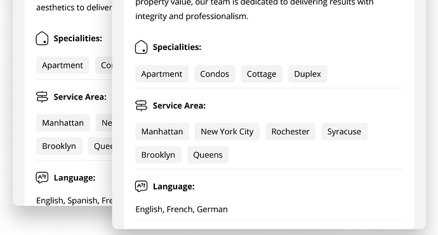Click the house icon beside front card Specialities
The width and height of the screenshot is (438, 235).
pos(141,47)
